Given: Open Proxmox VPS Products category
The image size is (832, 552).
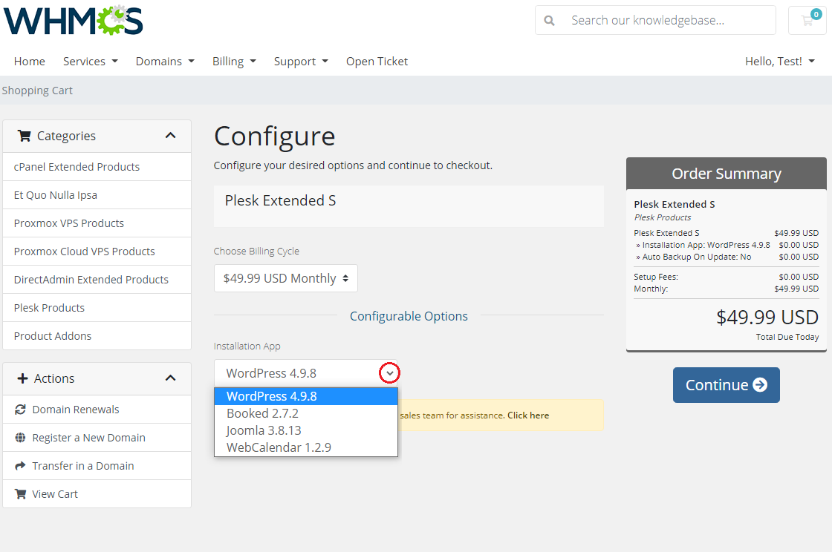Looking at the screenshot, I should (x=97, y=223).
